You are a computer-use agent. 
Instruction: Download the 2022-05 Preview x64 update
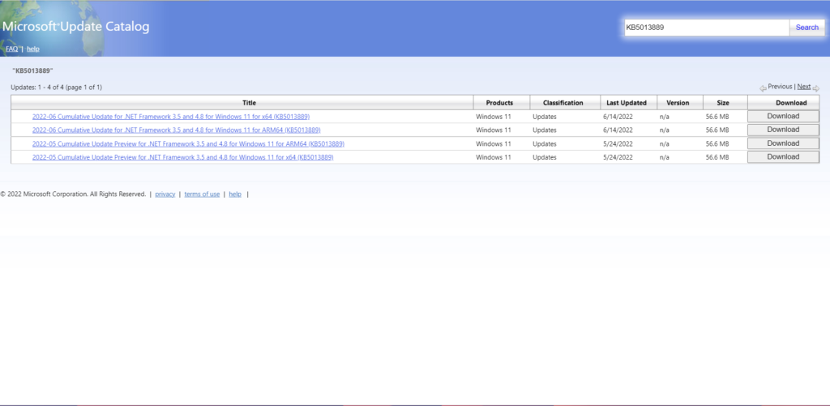pos(783,157)
